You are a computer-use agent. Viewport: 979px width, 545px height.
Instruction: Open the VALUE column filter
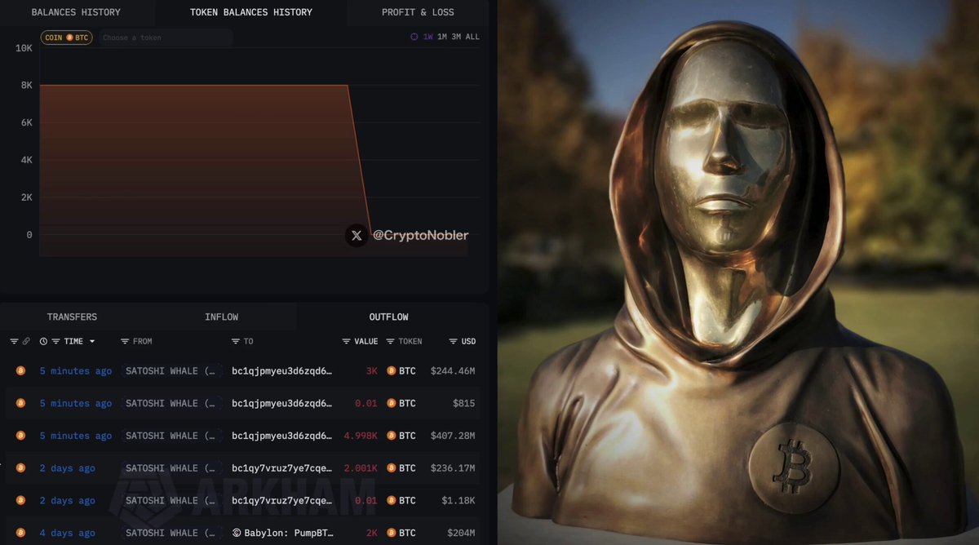[346, 341]
